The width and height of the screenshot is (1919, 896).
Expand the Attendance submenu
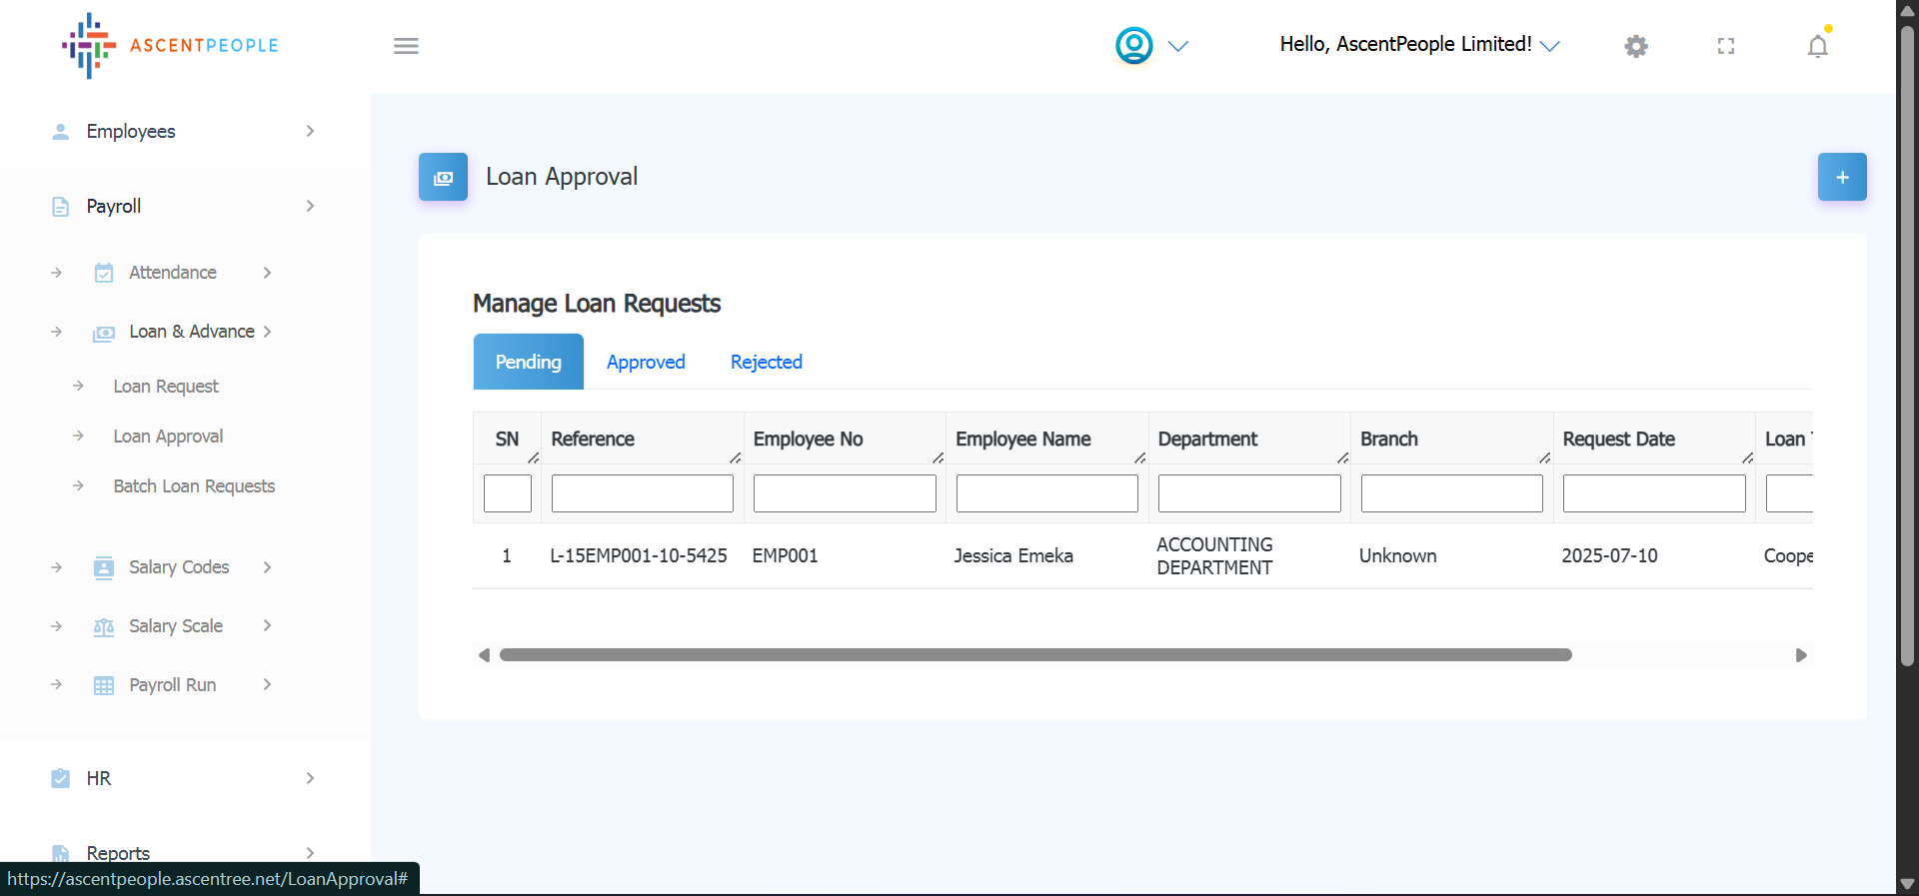(172, 273)
